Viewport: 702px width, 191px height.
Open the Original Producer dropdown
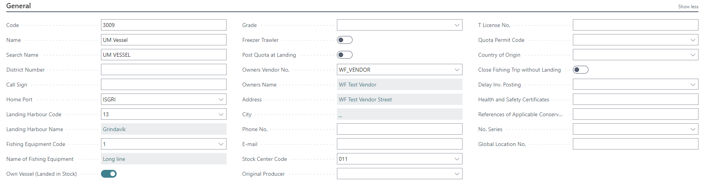457,174
